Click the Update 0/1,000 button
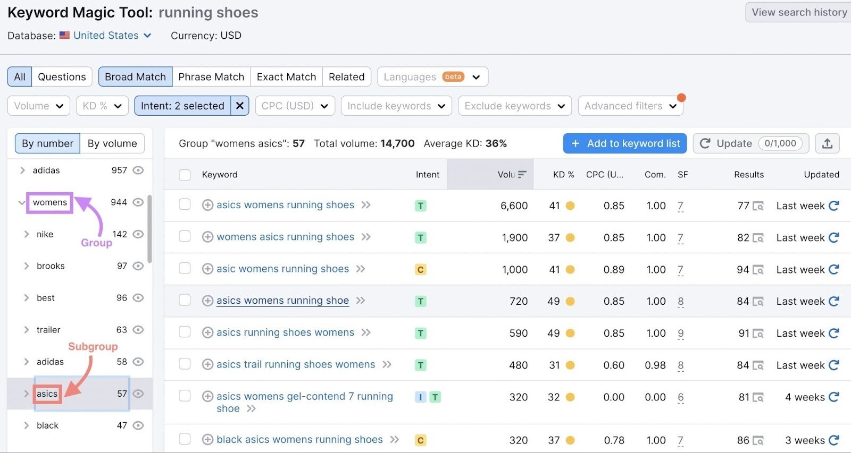This screenshot has height=453, width=851. [x=751, y=143]
